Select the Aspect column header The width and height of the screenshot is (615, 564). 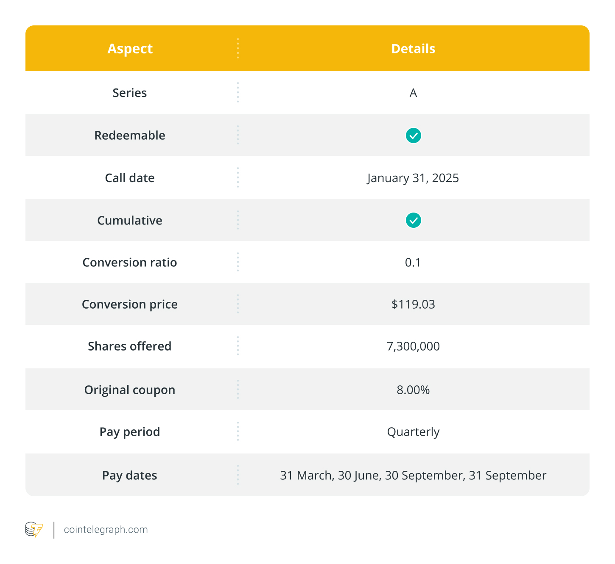click(x=130, y=49)
